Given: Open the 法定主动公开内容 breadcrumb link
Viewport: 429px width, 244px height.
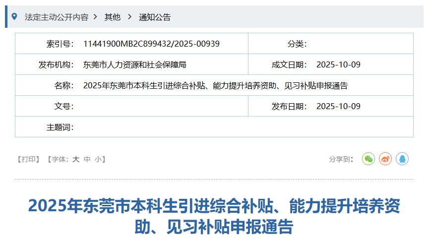Looking at the screenshot, I should coord(57,17).
